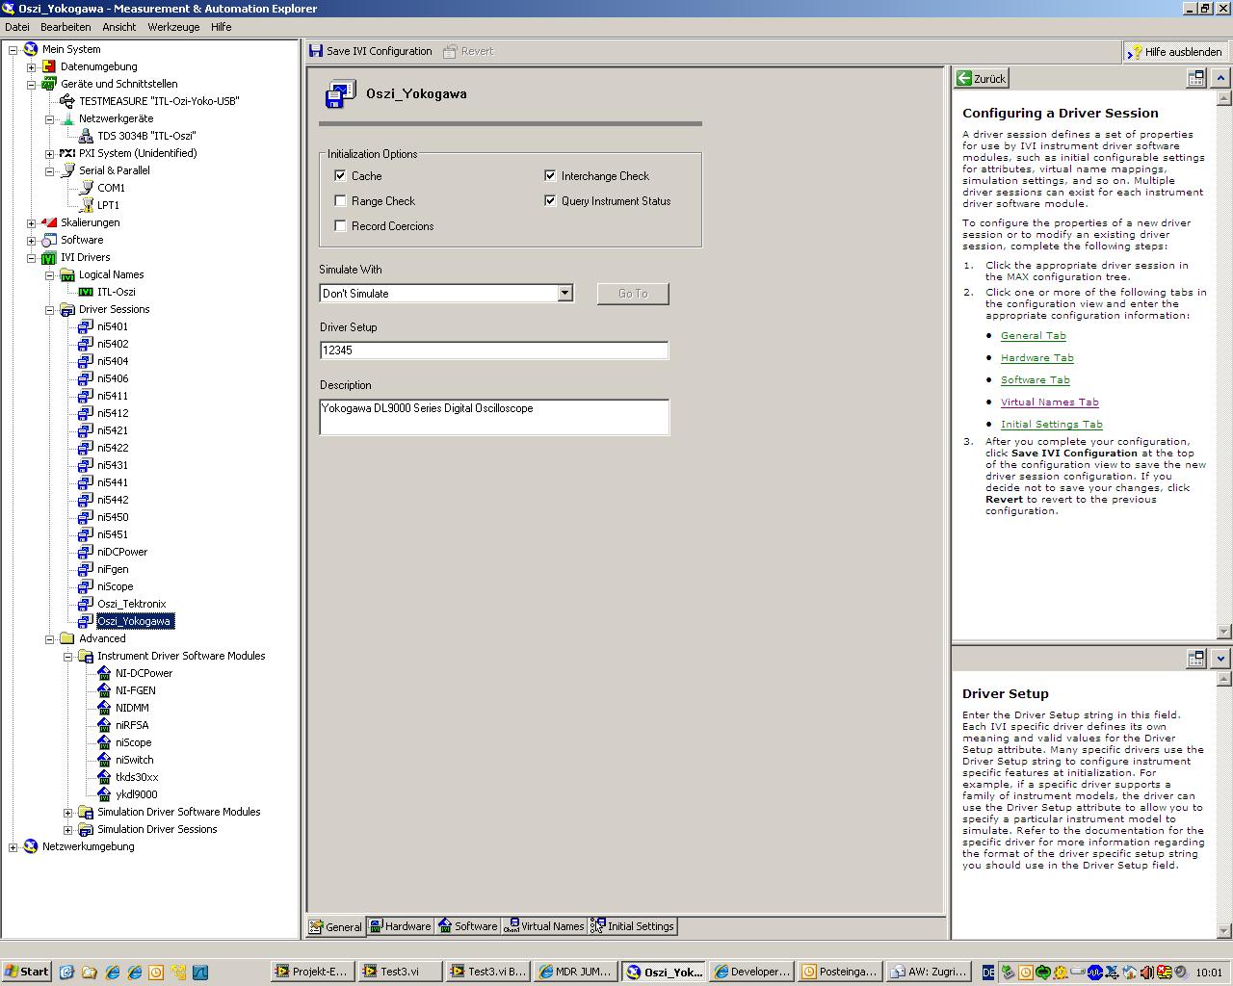The height and width of the screenshot is (986, 1233).
Task: Click the niScope driver session icon
Action: pos(86,586)
